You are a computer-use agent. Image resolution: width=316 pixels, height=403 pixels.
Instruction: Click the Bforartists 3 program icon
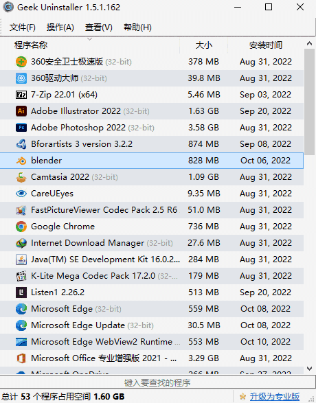tap(21, 144)
